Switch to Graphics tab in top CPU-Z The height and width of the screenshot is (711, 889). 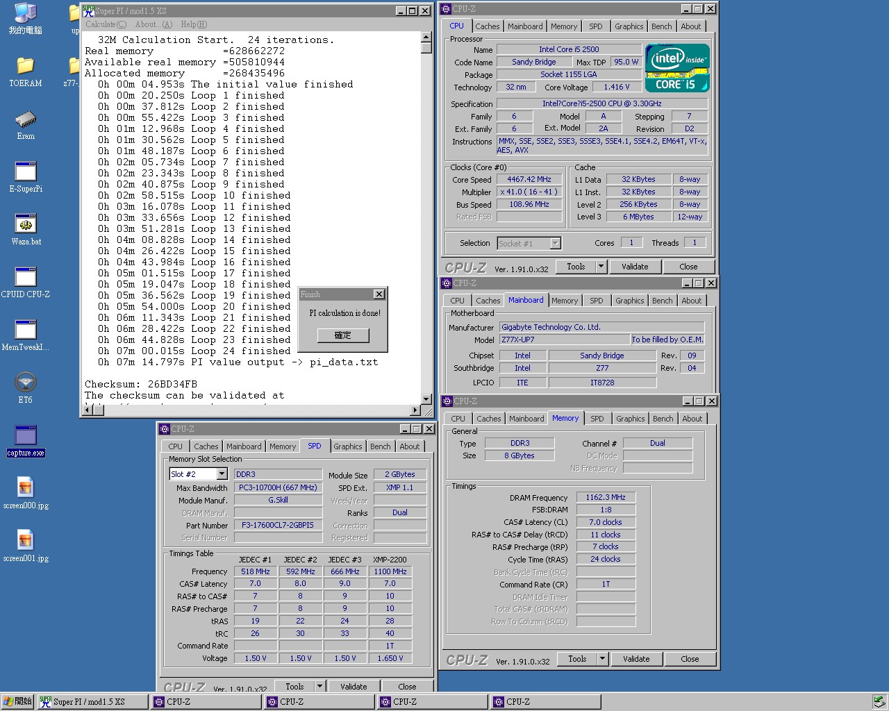tap(629, 26)
